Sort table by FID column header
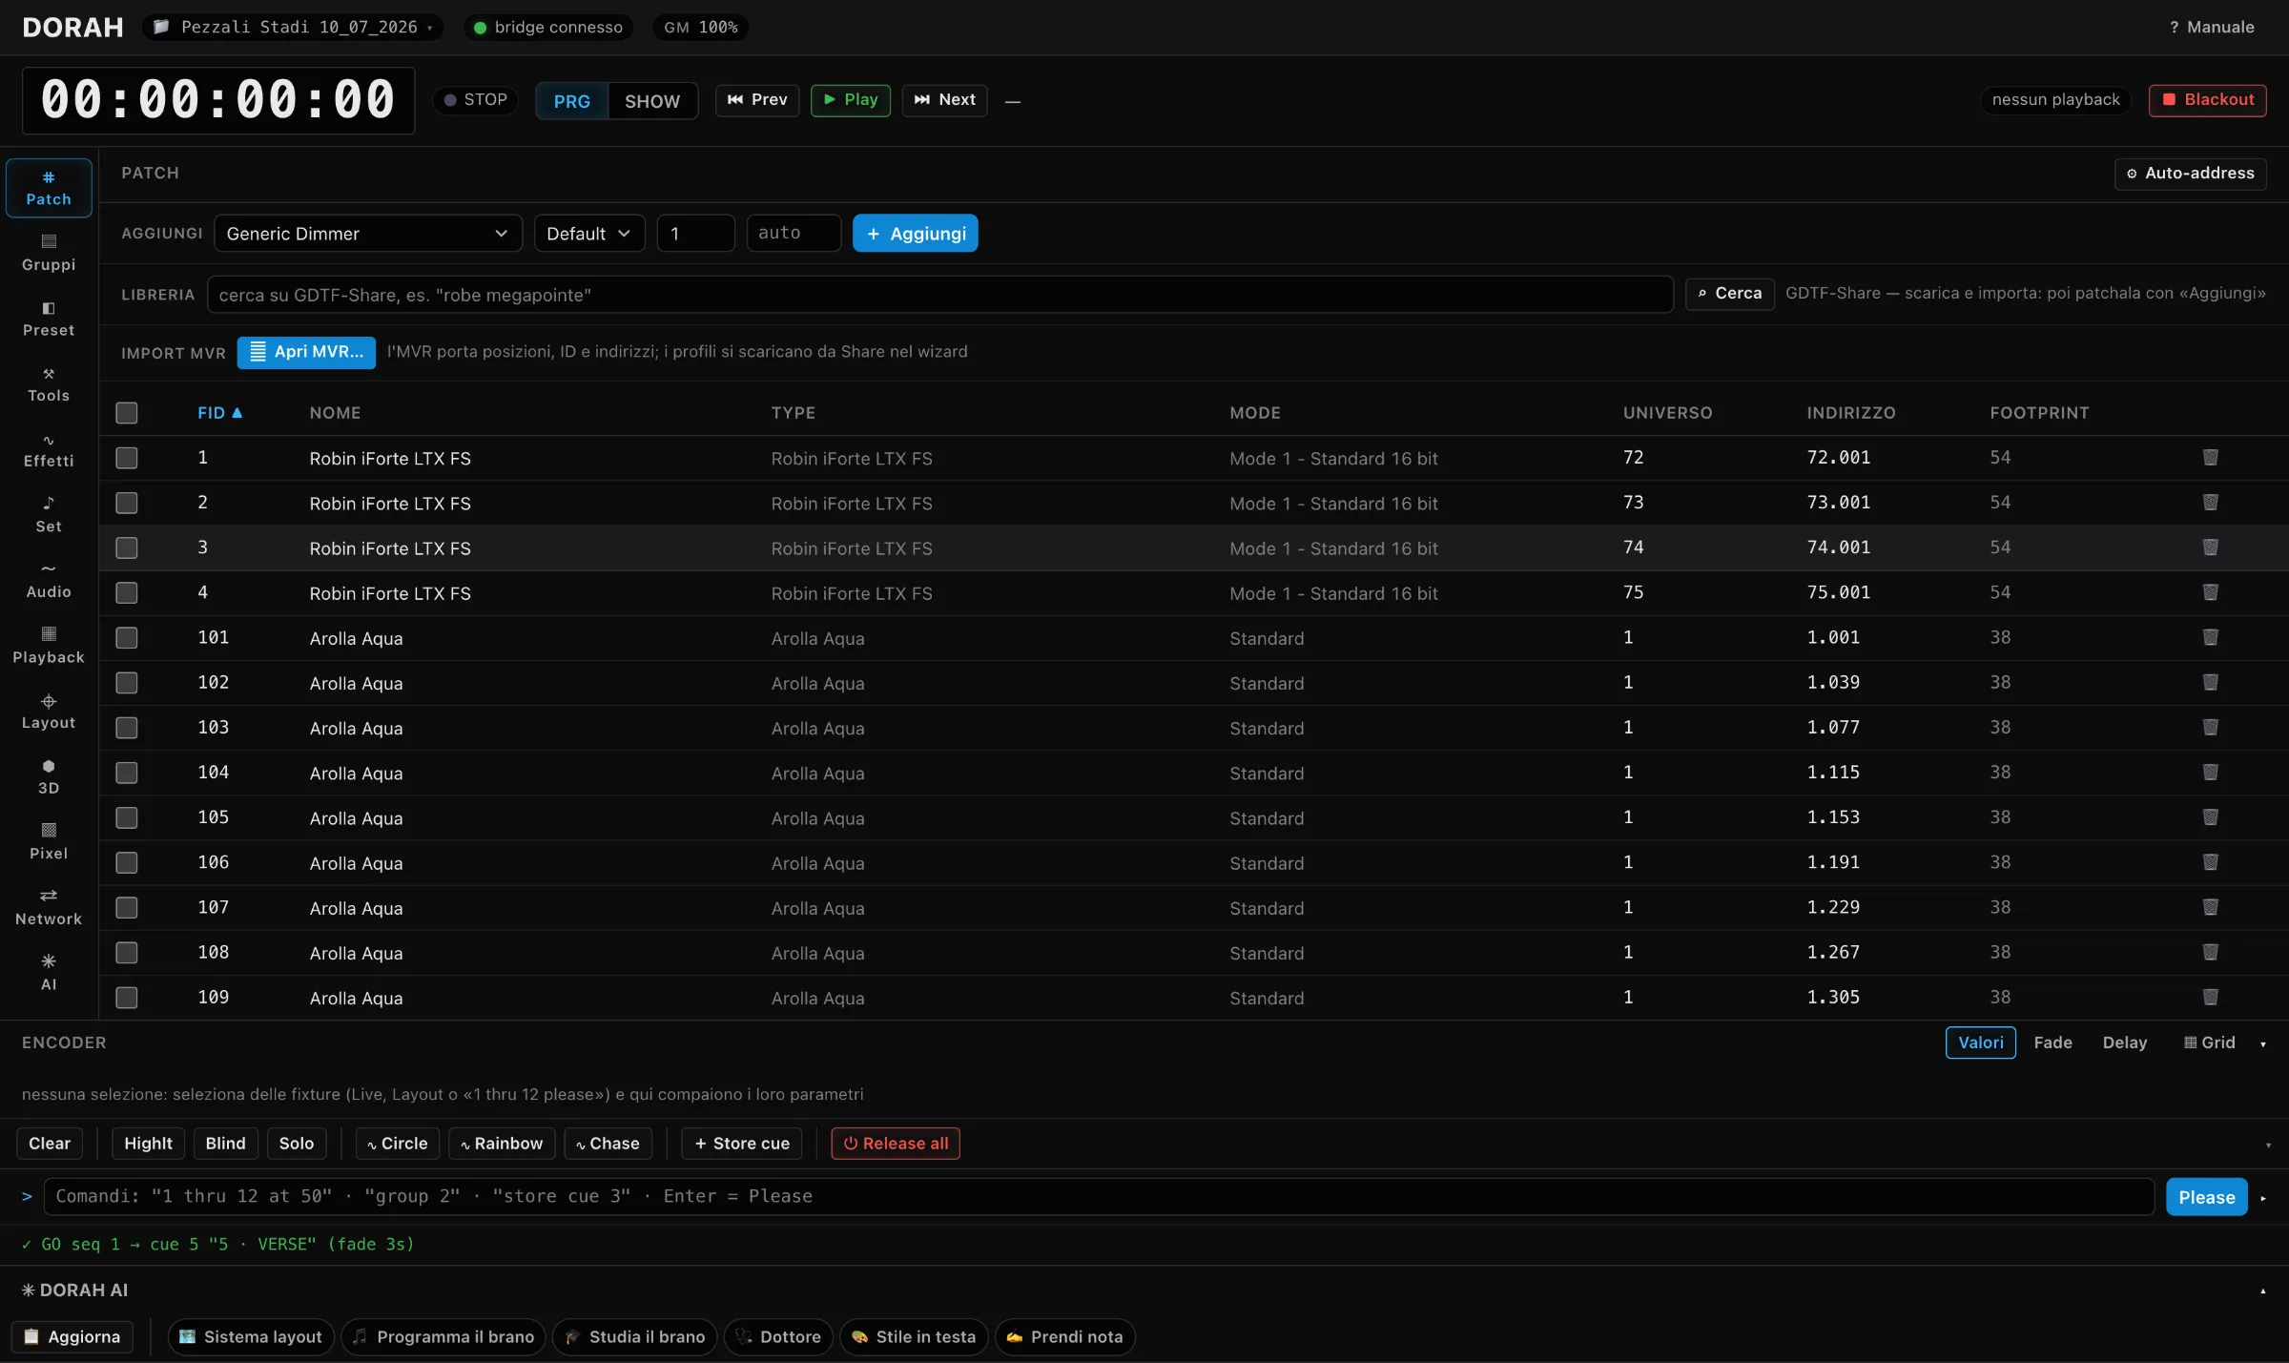The width and height of the screenshot is (2289, 1363). tap(220, 413)
